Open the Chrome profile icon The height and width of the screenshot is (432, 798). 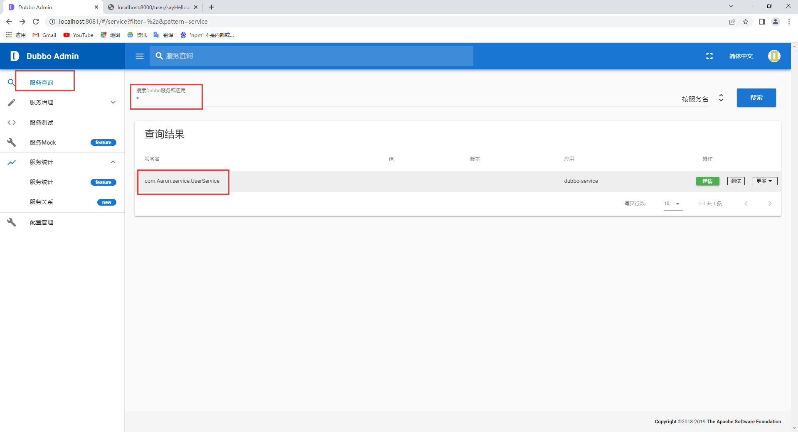click(x=776, y=22)
